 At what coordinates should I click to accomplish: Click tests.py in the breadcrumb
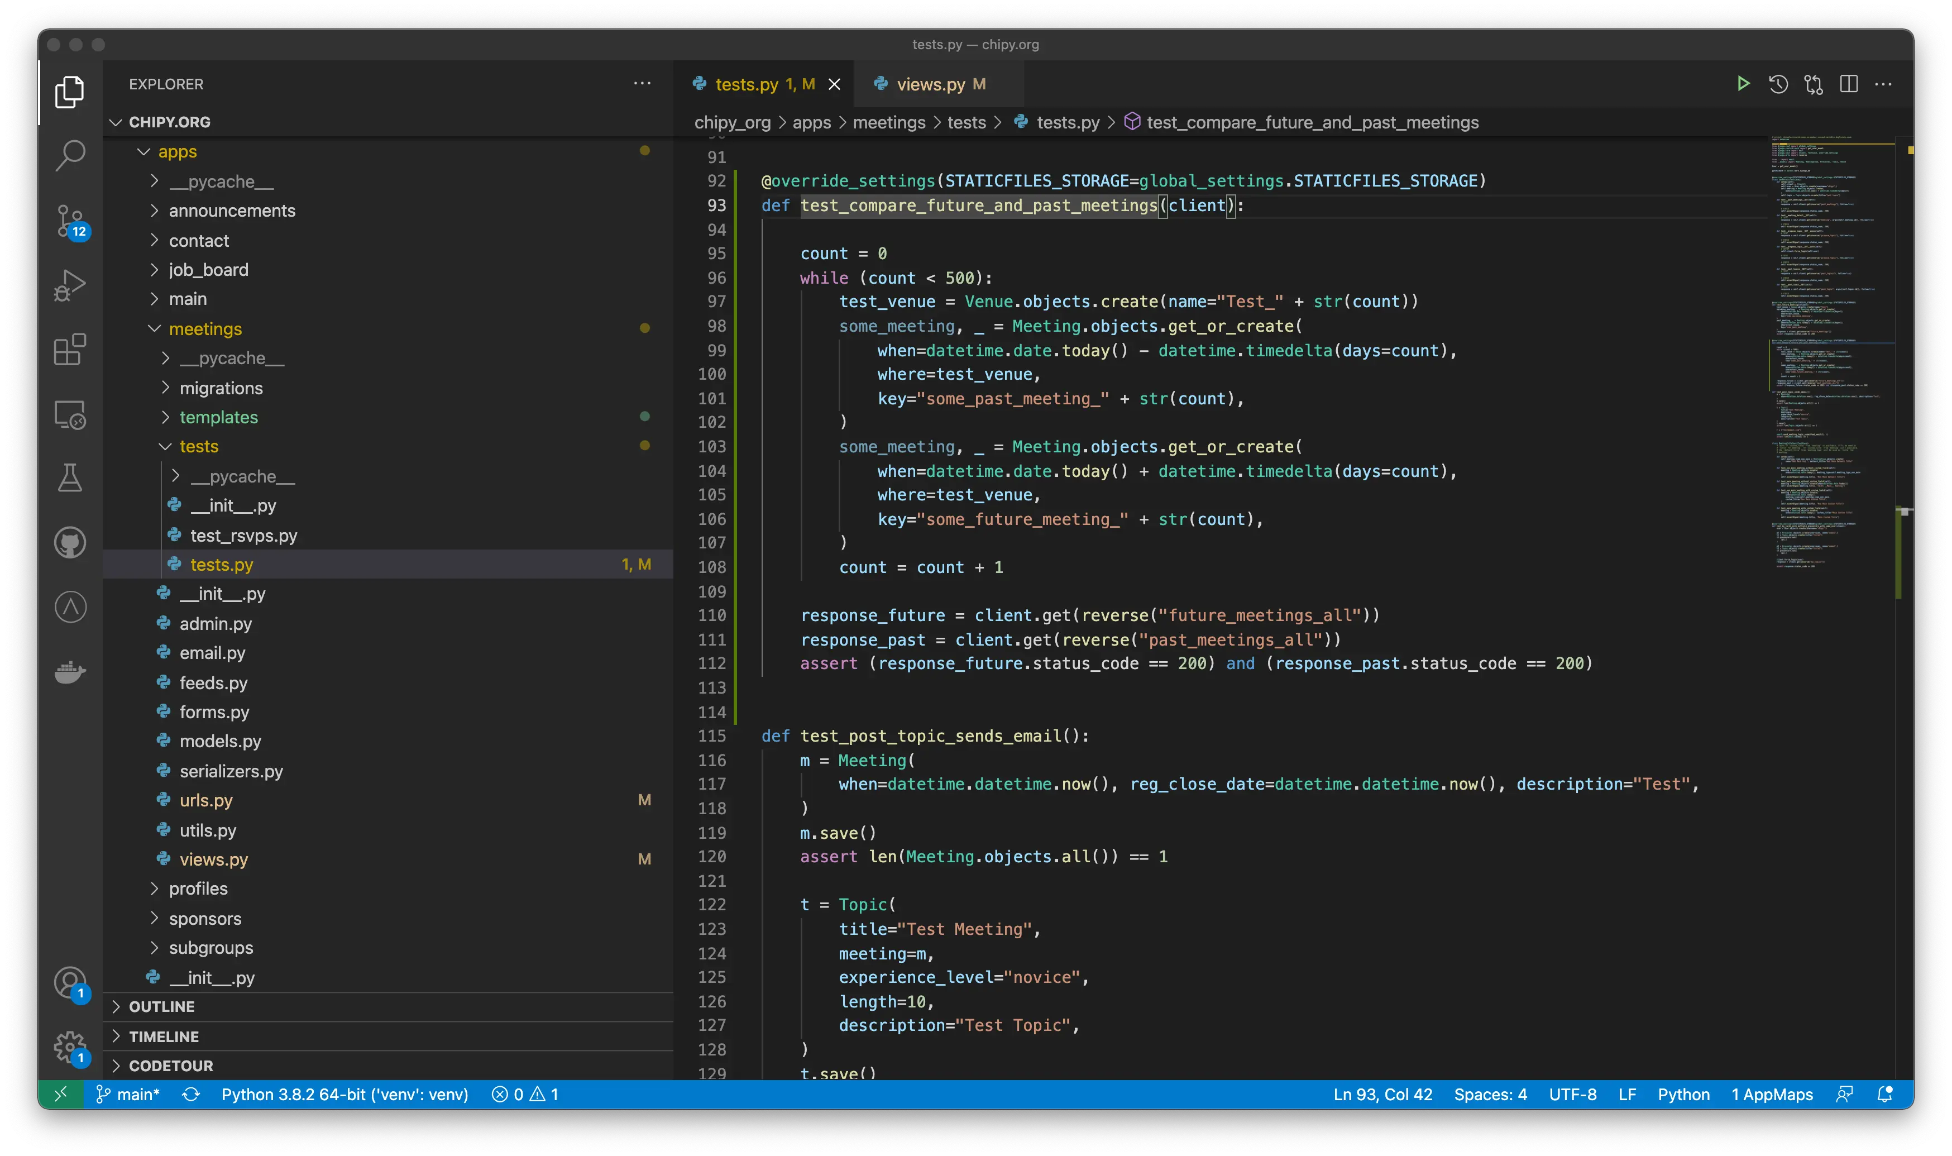tap(1068, 122)
